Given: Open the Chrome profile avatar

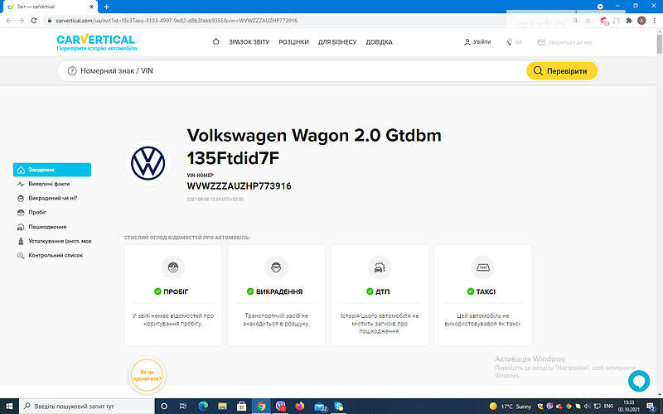Looking at the screenshot, I should 641,20.
